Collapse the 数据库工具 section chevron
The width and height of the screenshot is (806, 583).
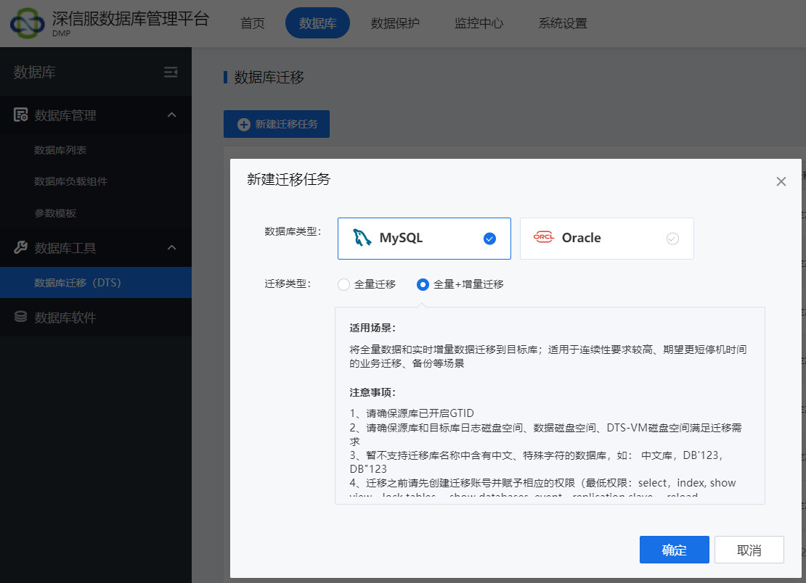(x=171, y=246)
